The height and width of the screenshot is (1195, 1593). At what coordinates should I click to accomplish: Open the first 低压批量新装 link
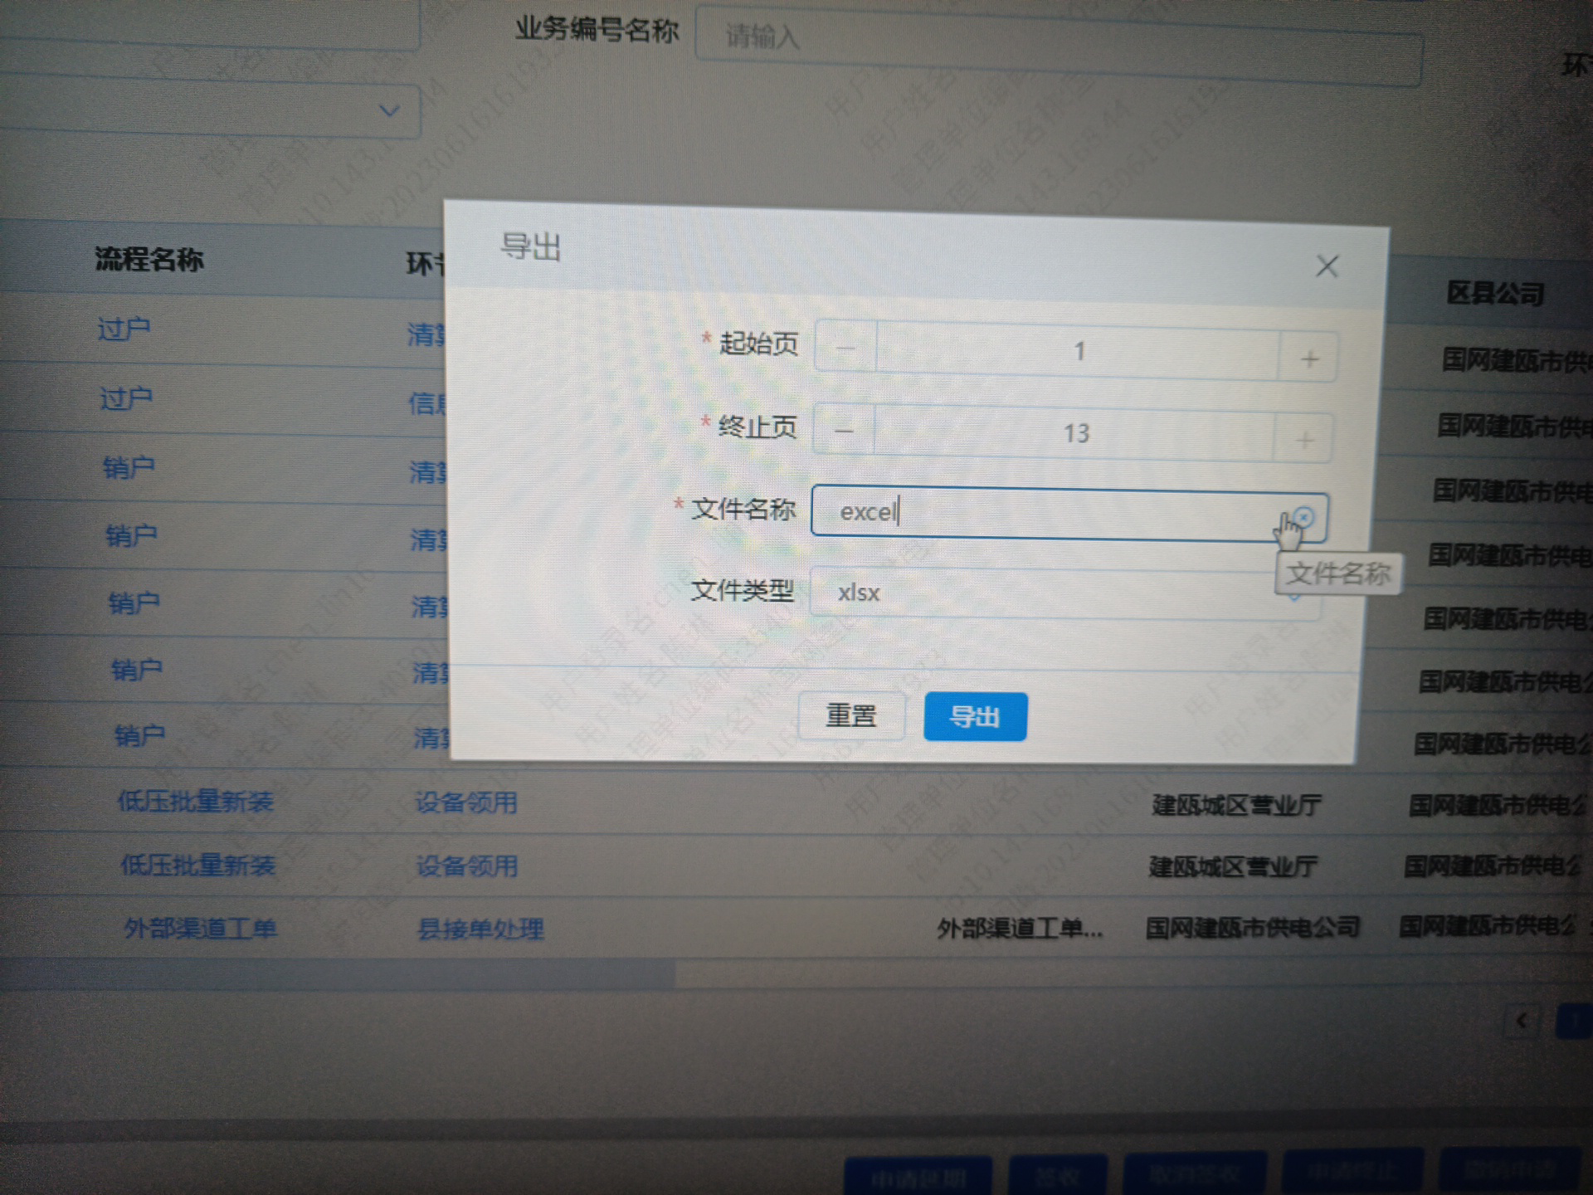tap(195, 802)
